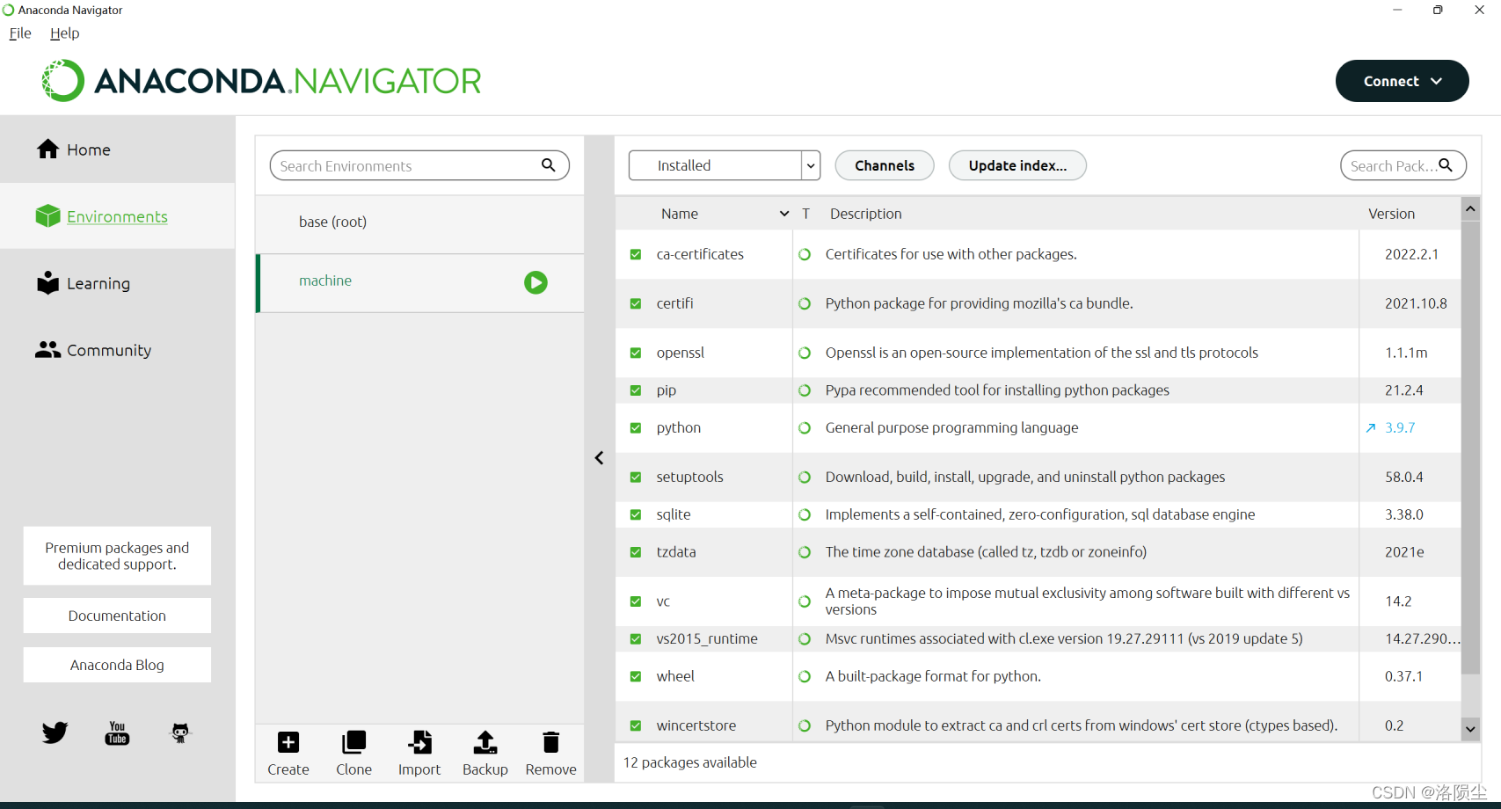
Task: Toggle the vs2015_runtime package checkbox
Action: (636, 639)
